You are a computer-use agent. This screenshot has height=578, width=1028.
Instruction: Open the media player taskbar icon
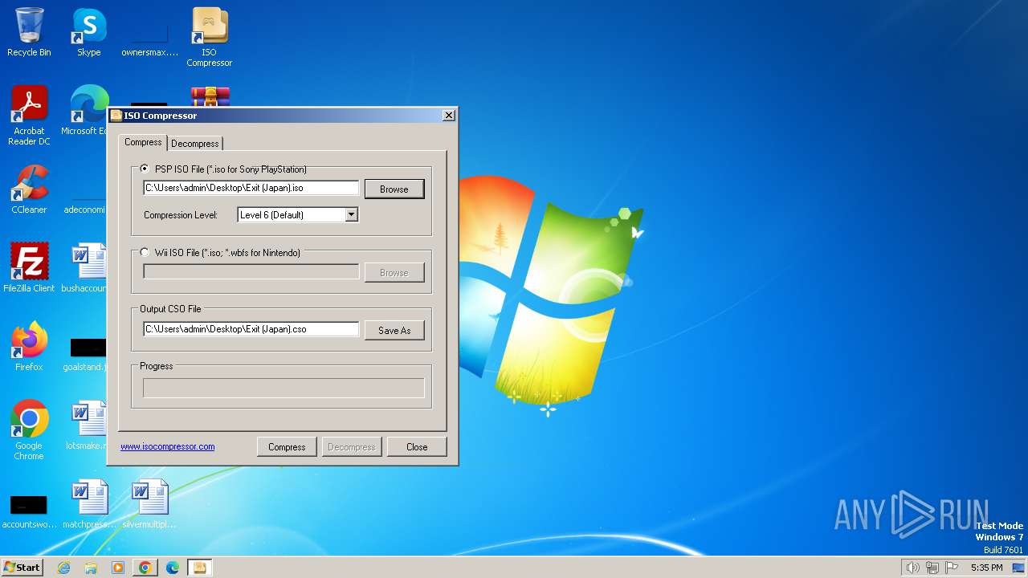click(x=118, y=568)
